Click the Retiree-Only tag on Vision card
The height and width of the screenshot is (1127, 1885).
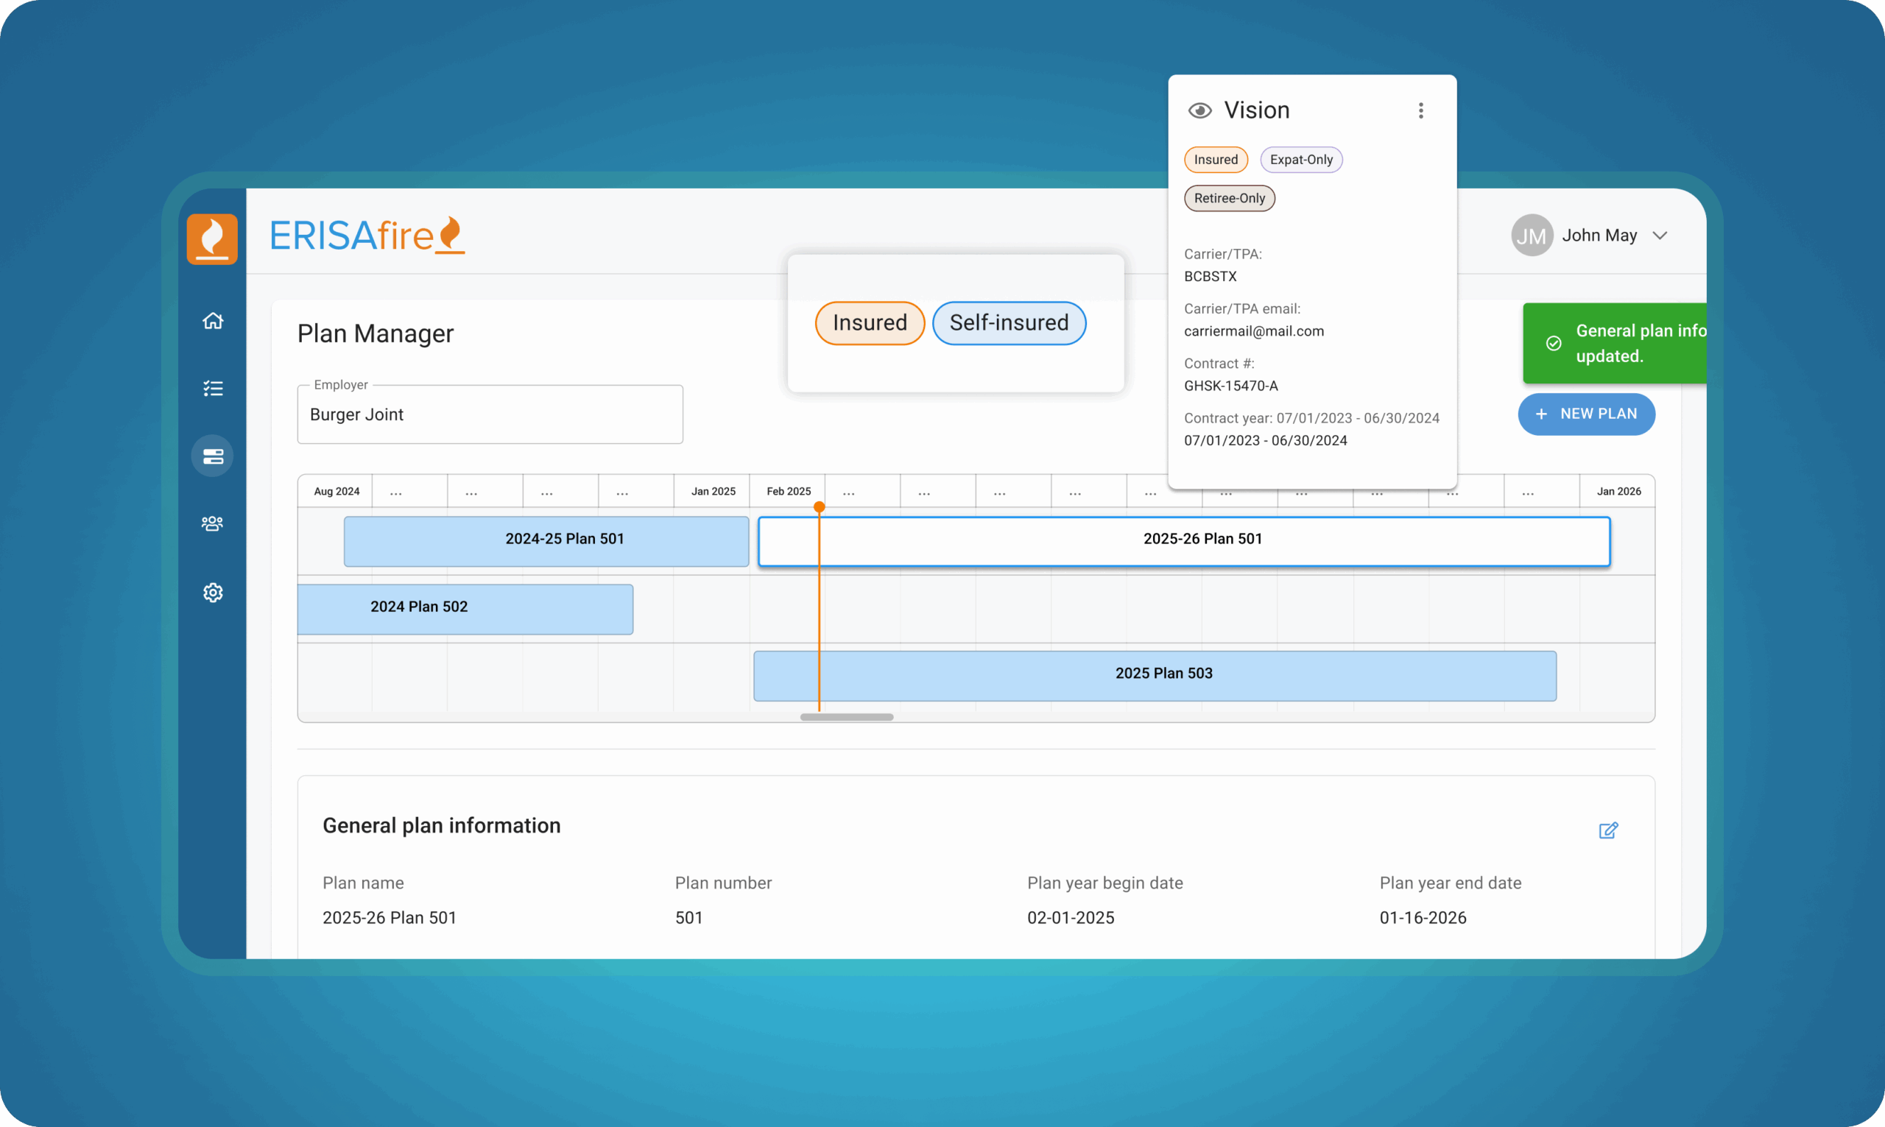click(1230, 198)
